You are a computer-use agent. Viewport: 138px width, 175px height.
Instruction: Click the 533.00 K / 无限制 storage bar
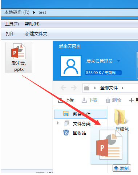coord(103,73)
